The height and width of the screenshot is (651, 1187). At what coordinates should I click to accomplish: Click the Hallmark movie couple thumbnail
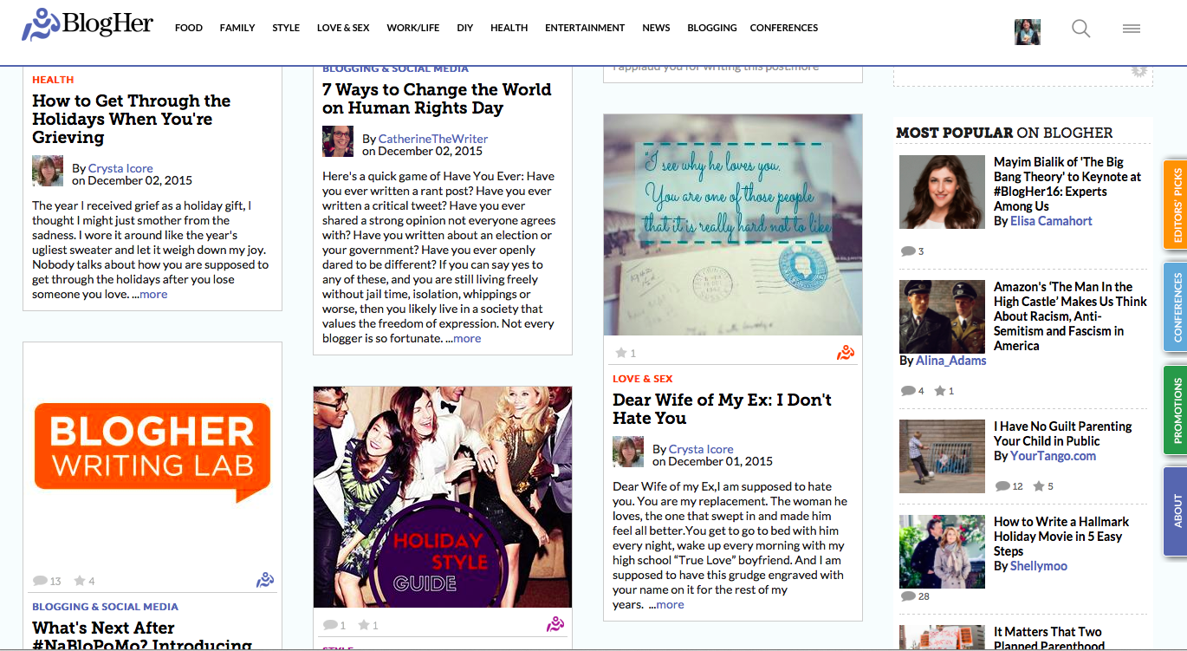point(943,552)
